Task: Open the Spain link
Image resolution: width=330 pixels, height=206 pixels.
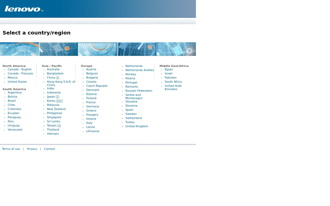Action: pyautogui.click(x=129, y=110)
